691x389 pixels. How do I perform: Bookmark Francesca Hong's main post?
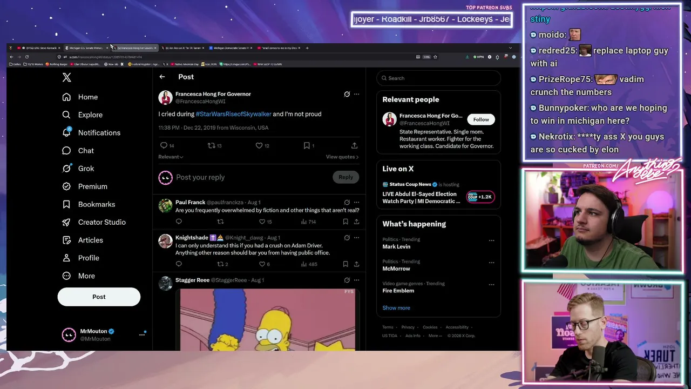(x=307, y=145)
